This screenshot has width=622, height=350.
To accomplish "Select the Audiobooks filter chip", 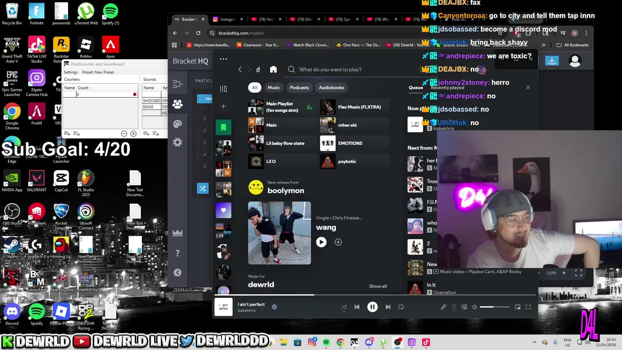I will [331, 87].
